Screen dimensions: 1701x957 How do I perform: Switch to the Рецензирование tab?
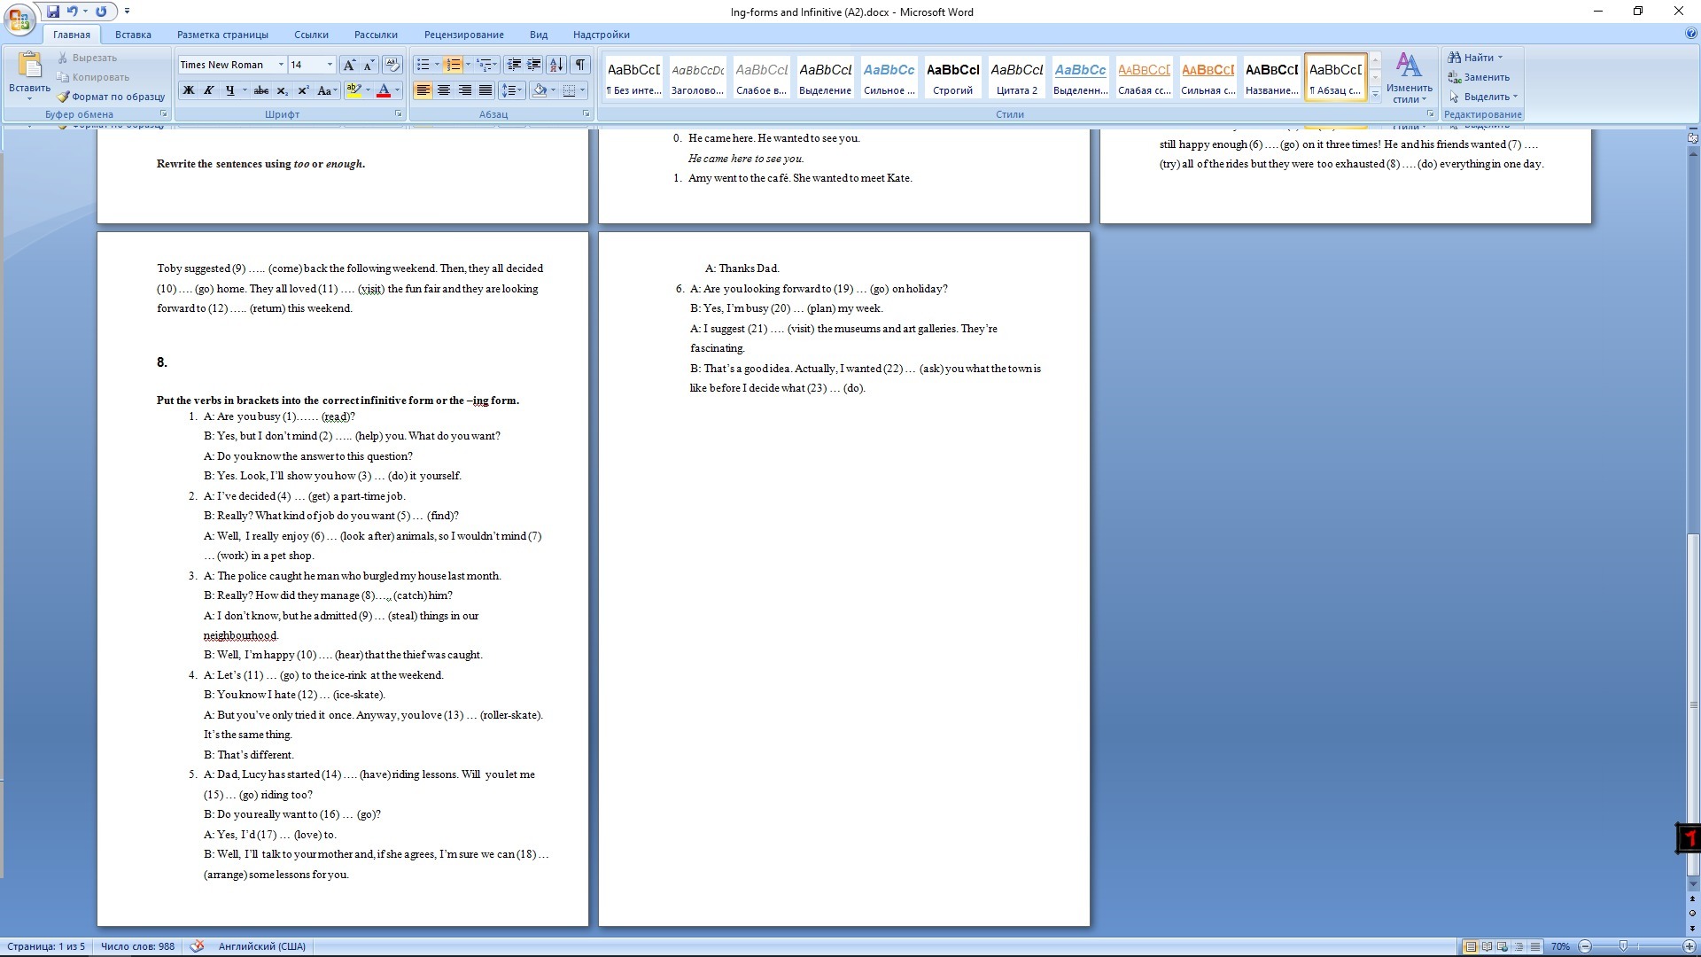(463, 35)
